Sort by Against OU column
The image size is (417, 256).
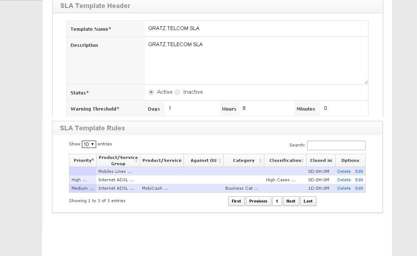coord(203,160)
